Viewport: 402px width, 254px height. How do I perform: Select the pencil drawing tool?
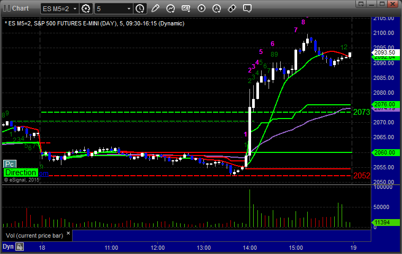(x=155, y=8)
